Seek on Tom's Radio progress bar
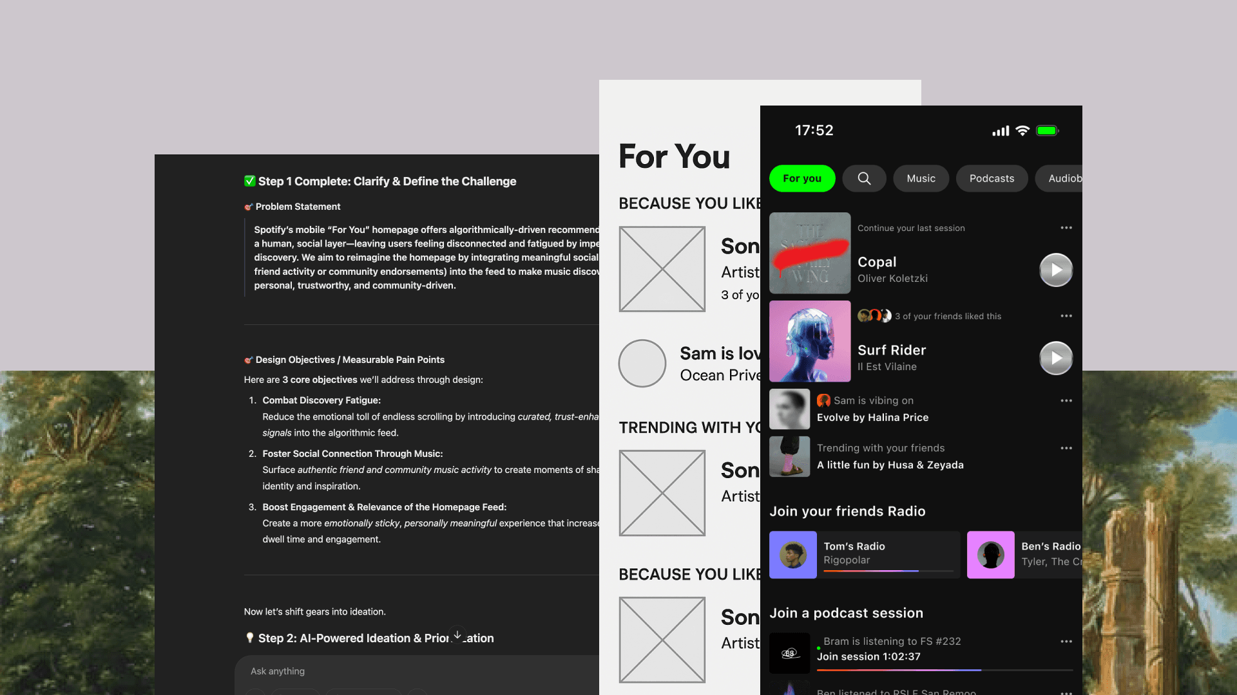Viewport: 1237px width, 695px height. (888, 571)
